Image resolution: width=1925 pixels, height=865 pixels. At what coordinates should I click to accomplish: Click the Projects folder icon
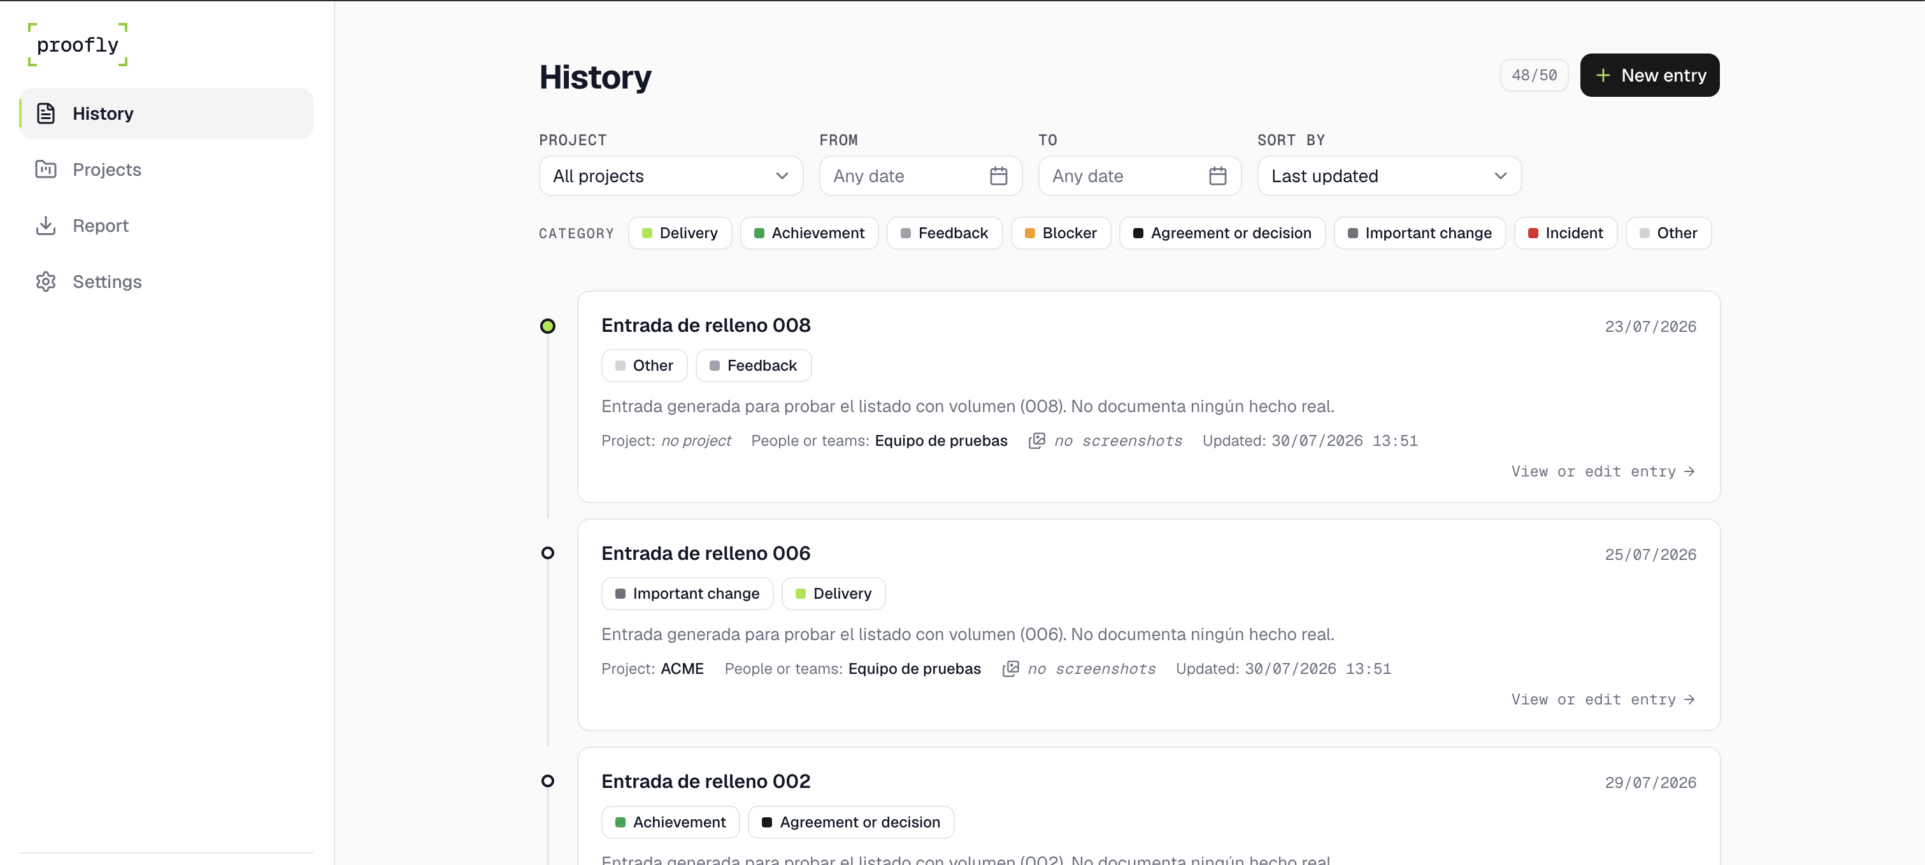click(x=46, y=169)
